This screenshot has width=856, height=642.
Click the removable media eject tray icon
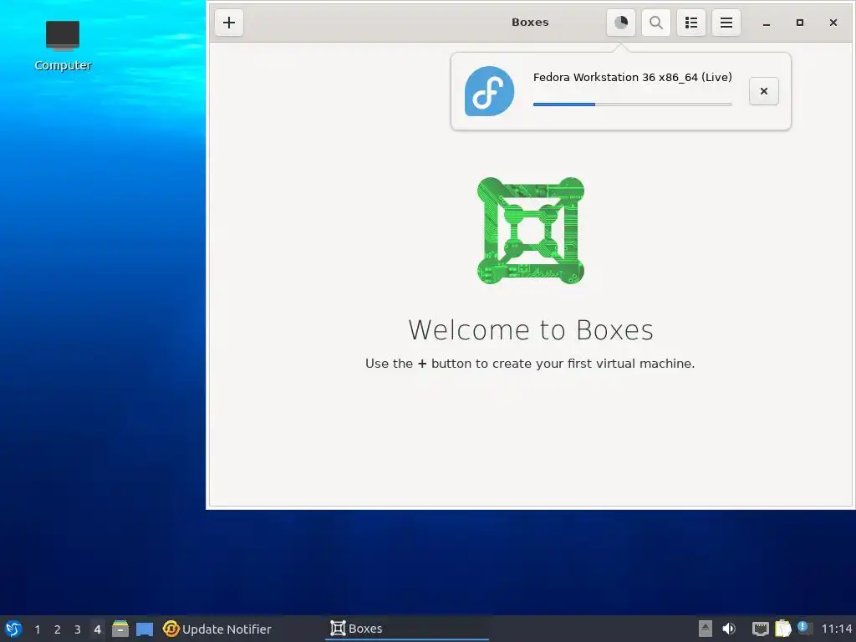coord(706,629)
